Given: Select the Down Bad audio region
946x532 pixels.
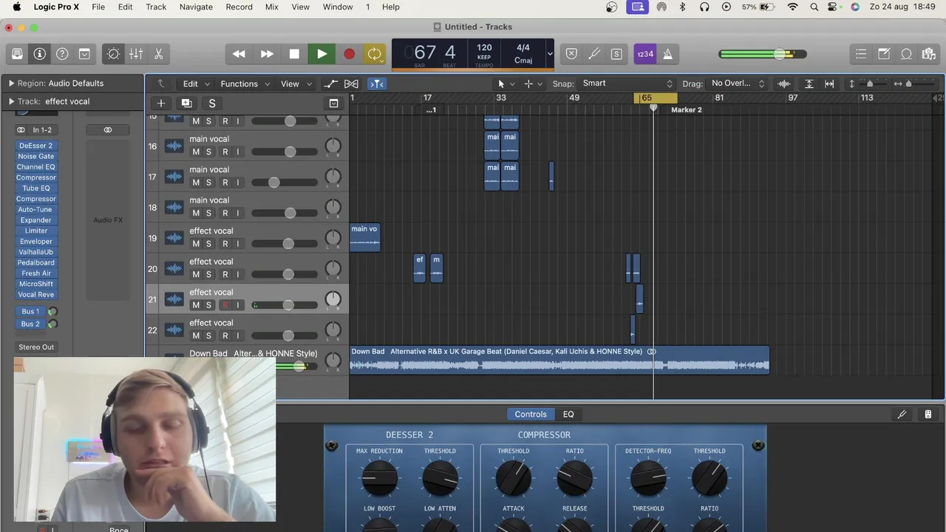Looking at the screenshot, I should 559,360.
